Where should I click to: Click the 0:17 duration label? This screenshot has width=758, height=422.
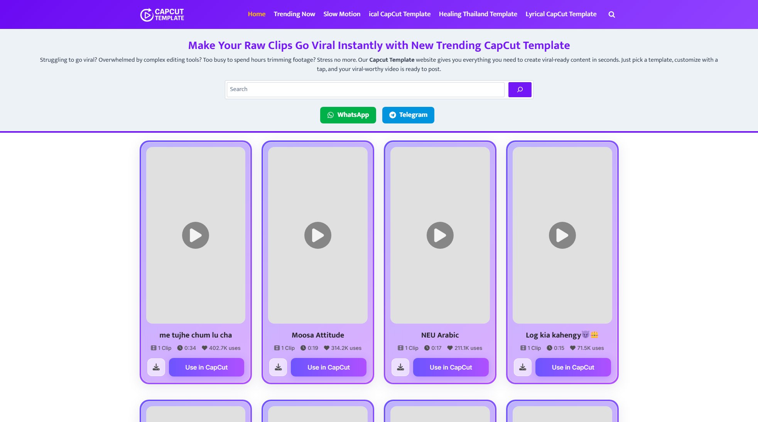click(433, 348)
